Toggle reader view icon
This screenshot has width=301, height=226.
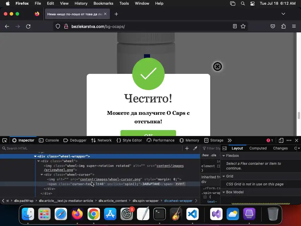click(235, 26)
